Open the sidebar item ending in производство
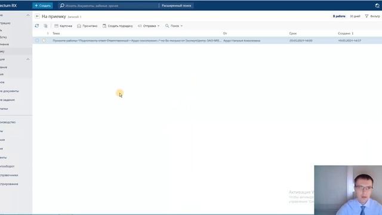The width and height of the screenshot is (382, 215). point(8,122)
